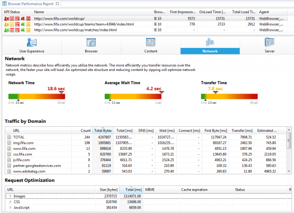
Task: Click the Traffic by Domain scrollbar up arrow
Action: 289,130
